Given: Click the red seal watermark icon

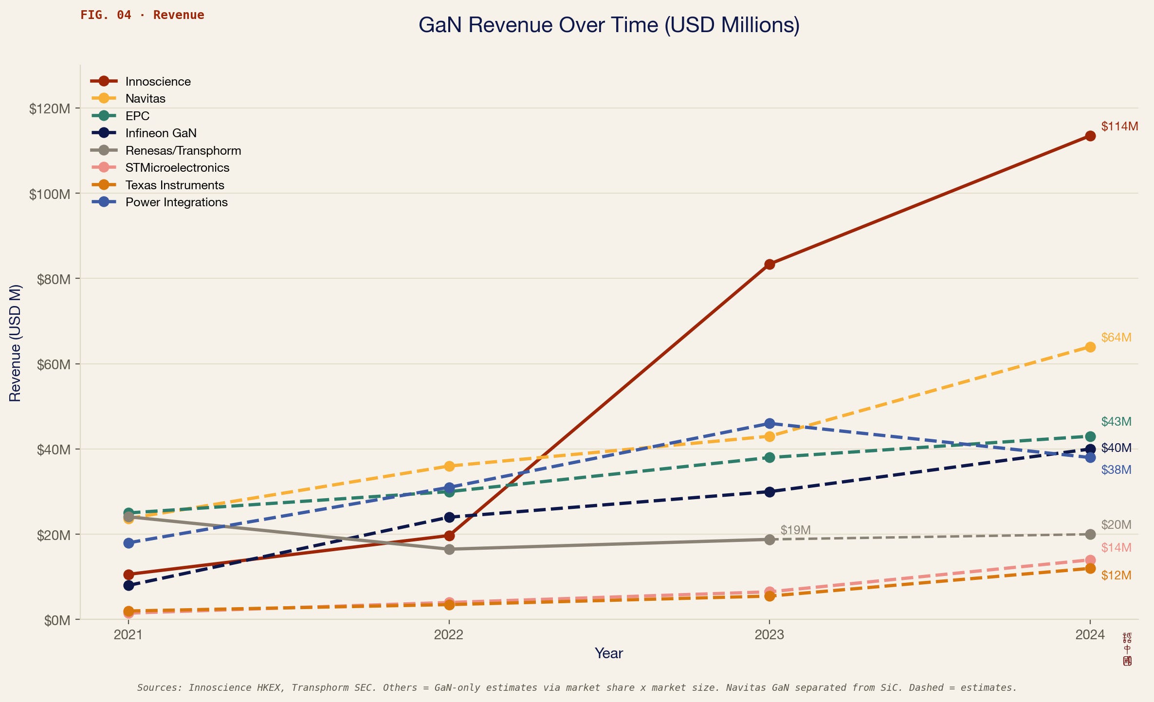Looking at the screenshot, I should 1127,649.
